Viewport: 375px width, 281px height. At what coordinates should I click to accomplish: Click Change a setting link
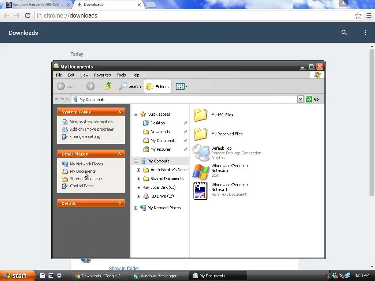[x=85, y=137]
